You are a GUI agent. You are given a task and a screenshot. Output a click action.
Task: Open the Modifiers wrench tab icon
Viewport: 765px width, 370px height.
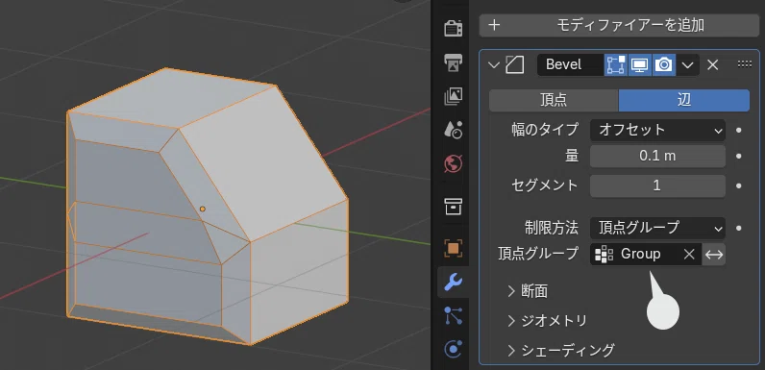454,283
